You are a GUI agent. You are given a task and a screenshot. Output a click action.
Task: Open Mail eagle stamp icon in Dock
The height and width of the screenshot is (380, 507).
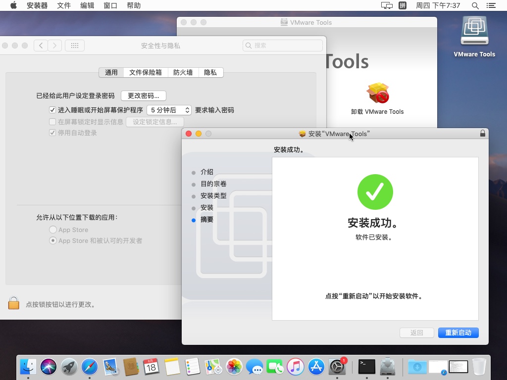click(x=110, y=367)
